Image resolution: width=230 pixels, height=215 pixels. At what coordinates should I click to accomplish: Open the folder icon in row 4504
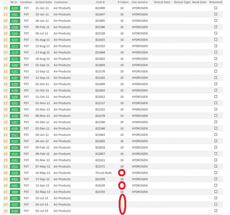(x=6, y=211)
